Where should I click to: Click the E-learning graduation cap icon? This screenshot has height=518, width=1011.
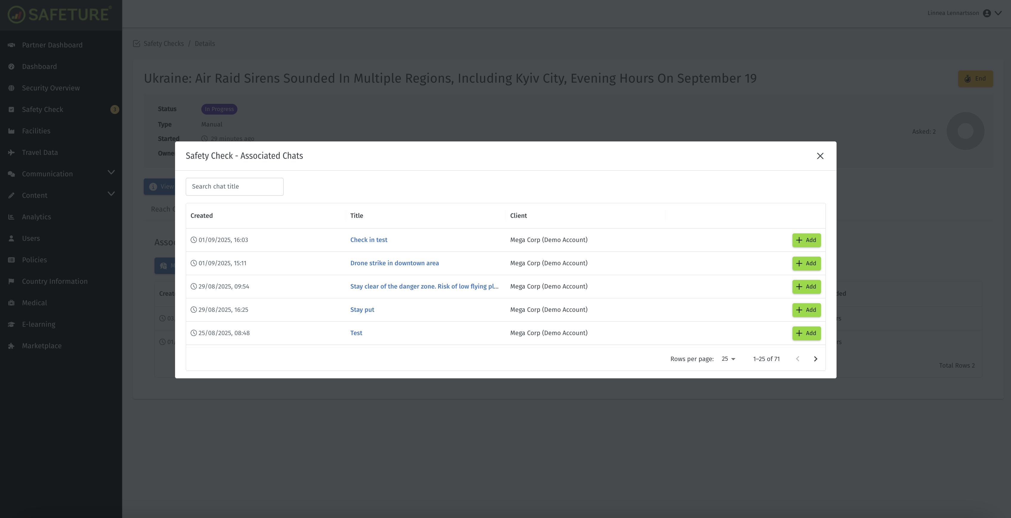11,324
